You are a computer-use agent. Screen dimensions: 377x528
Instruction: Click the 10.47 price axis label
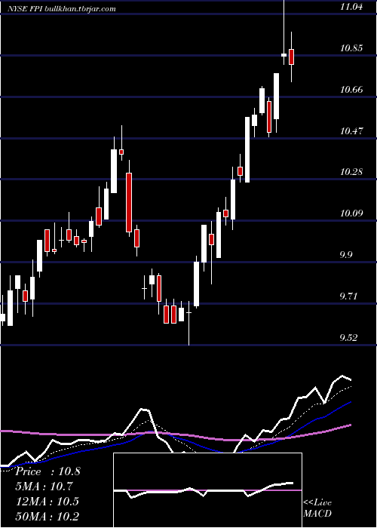point(351,131)
